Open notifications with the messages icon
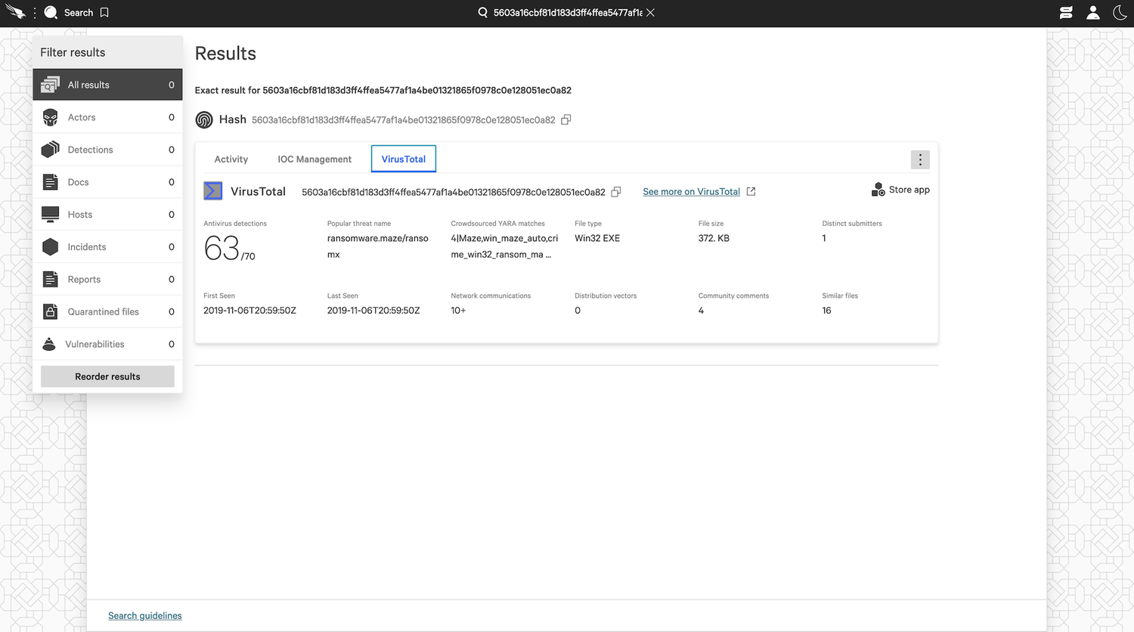The width and height of the screenshot is (1134, 632). coord(1066,12)
